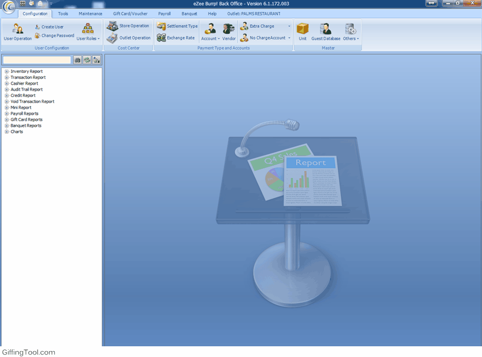Expand the Audit Trail Report node

[6, 90]
